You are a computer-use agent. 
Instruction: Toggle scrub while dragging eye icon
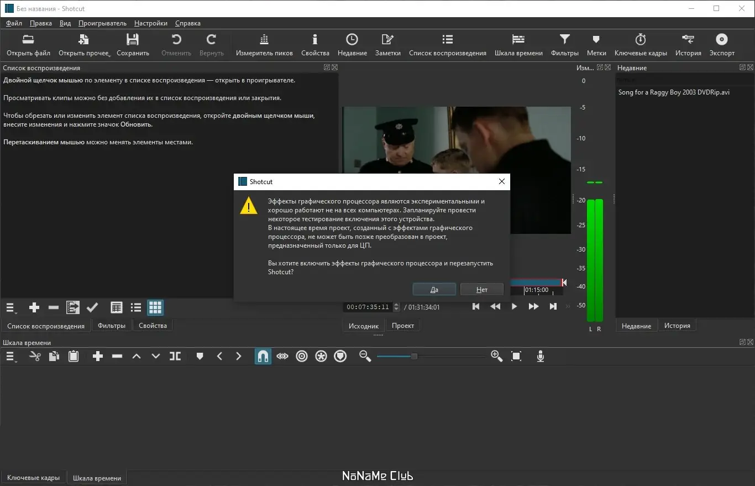click(282, 357)
